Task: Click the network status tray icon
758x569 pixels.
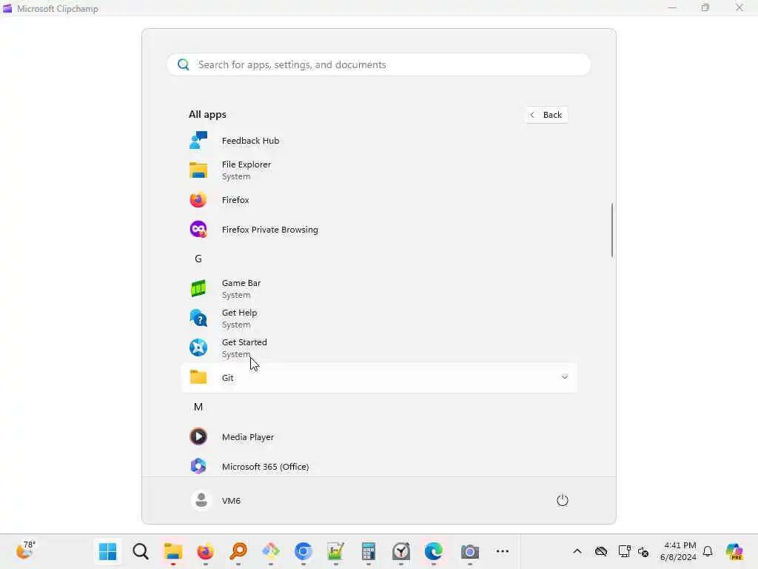Action: [624, 551]
